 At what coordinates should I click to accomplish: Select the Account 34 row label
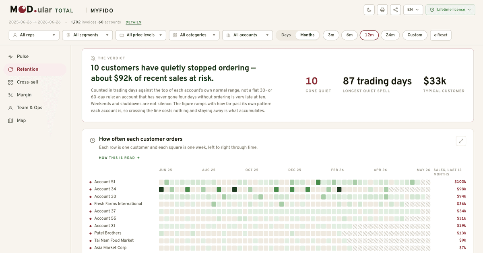[105, 189]
